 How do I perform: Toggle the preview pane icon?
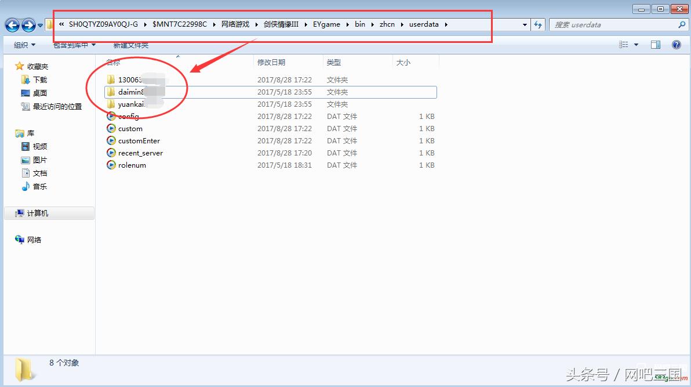(x=656, y=45)
